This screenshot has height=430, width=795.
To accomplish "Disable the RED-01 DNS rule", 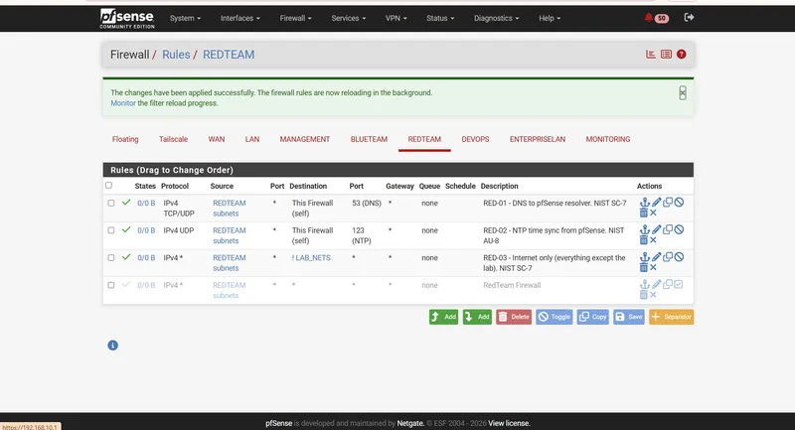I will click(x=679, y=202).
